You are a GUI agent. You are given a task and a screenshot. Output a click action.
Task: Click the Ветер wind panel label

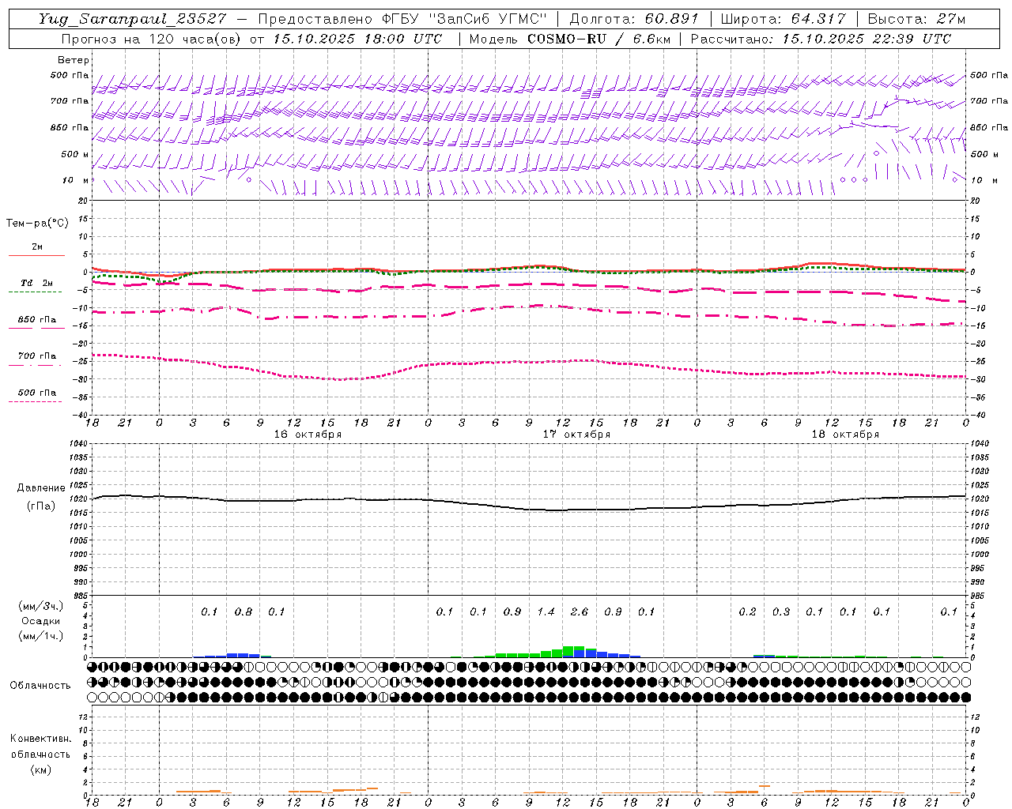(74, 60)
